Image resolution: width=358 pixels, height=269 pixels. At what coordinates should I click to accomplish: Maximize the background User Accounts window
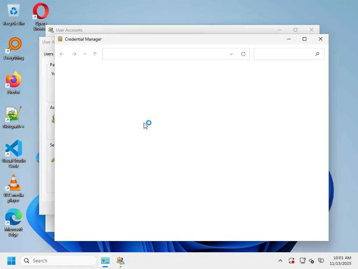point(295,30)
